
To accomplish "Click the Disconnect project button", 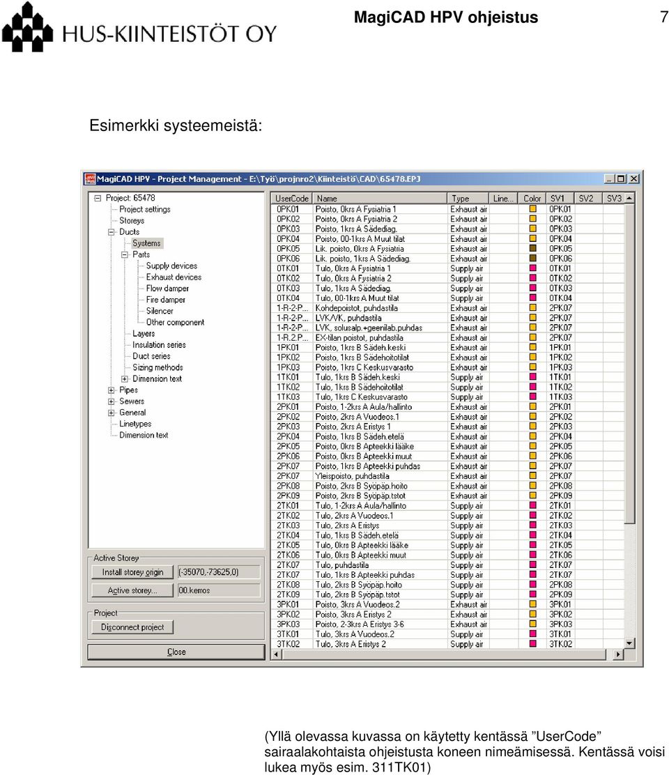I will pos(132,627).
